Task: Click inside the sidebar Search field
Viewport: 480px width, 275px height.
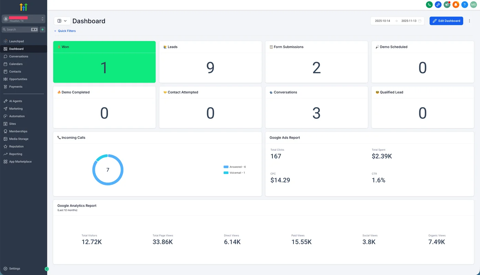Action: click(19, 29)
